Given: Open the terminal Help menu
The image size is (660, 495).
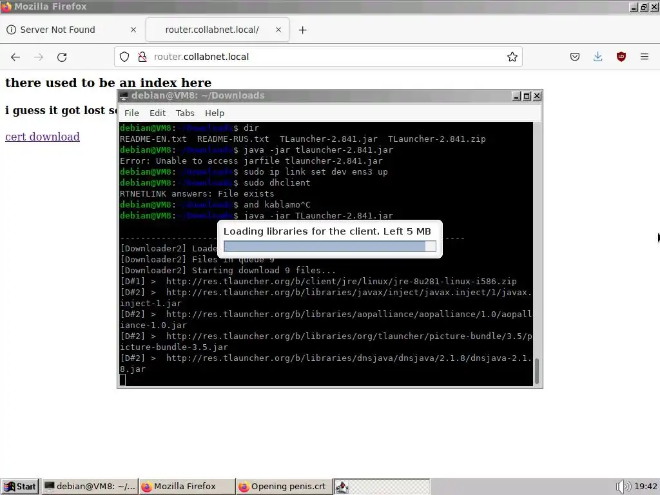Looking at the screenshot, I should pos(214,113).
